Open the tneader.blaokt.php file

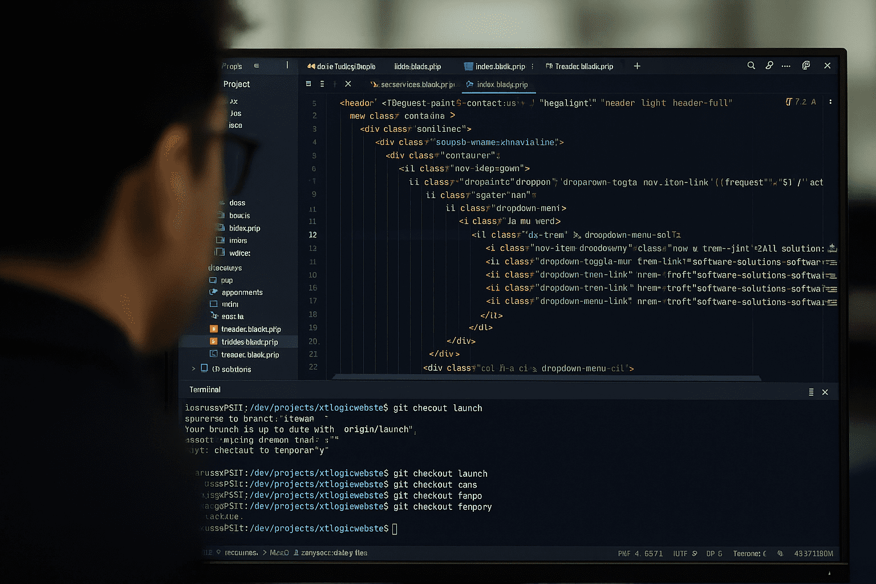(251, 329)
